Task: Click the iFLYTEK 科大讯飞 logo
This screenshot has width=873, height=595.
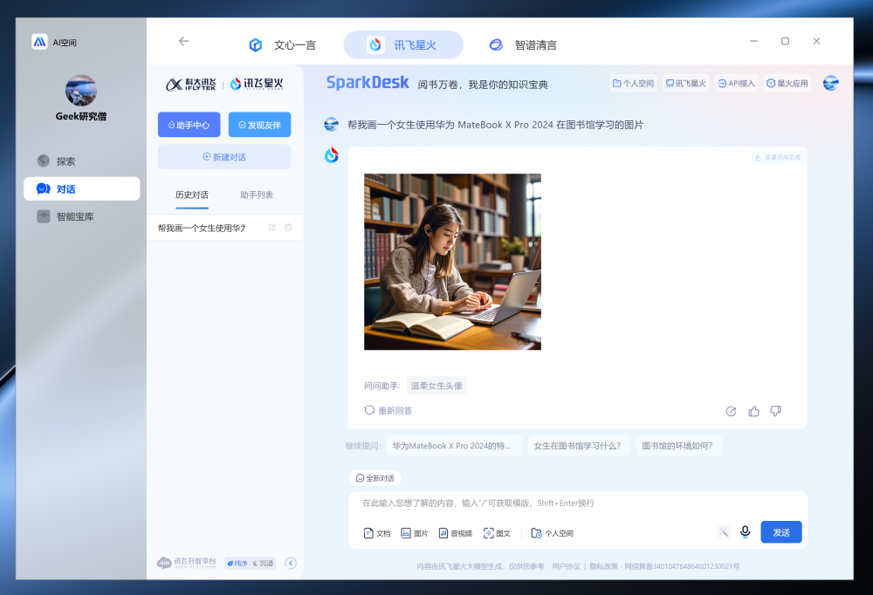Action: pyautogui.click(x=191, y=84)
